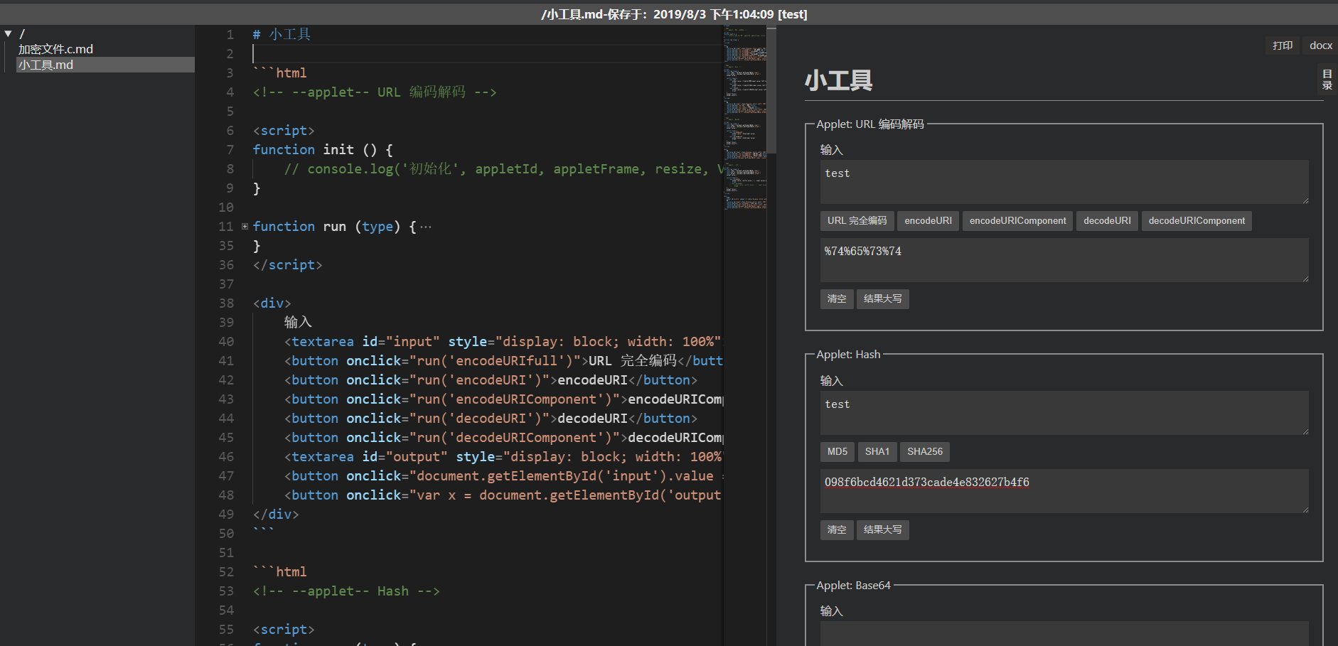The height and width of the screenshot is (646, 1338).
Task: Click the editor vertical scrollbar thumb
Action: pos(771,89)
